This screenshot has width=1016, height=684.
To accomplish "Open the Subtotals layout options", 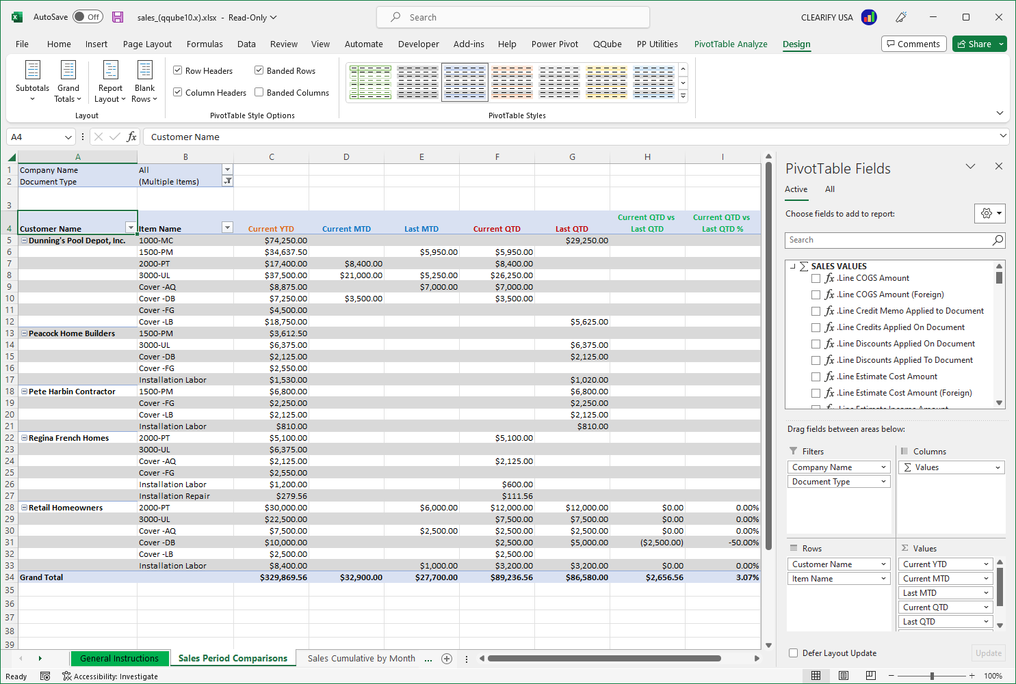I will 32,81.
